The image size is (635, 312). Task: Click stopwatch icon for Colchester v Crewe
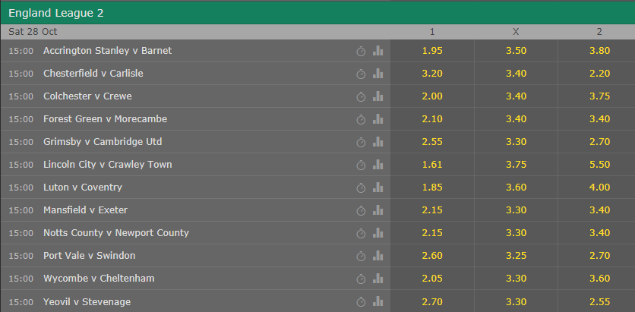tap(361, 96)
